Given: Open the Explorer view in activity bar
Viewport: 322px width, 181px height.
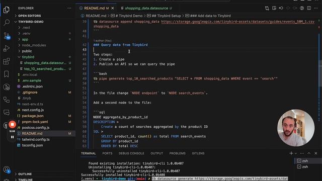Looking at the screenshot, I should coord(7,10).
